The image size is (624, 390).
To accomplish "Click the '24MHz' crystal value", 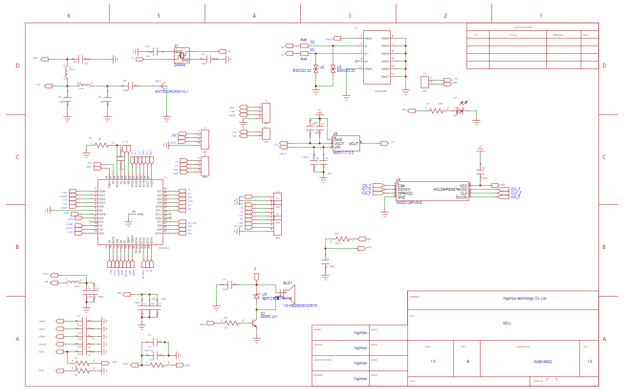I will (180, 65).
